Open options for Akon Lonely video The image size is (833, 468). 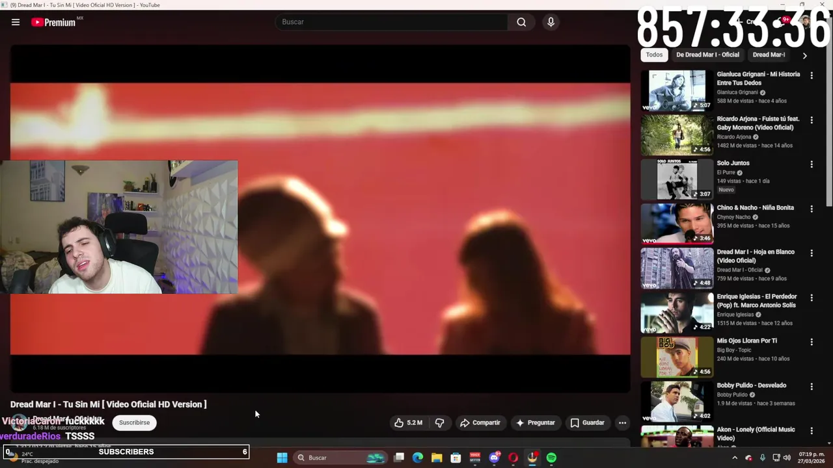pyautogui.click(x=811, y=431)
